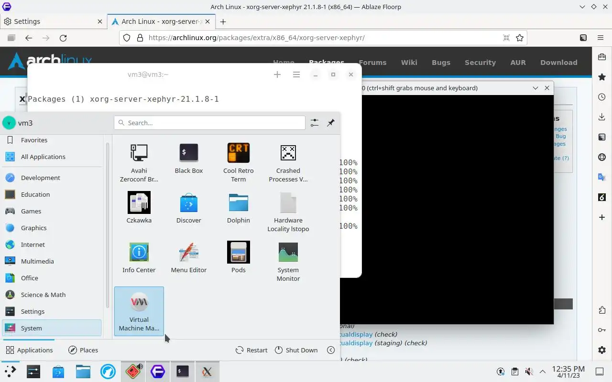Launch Cool Retro Term
Viewport: 612px width, 382px height.
click(238, 162)
